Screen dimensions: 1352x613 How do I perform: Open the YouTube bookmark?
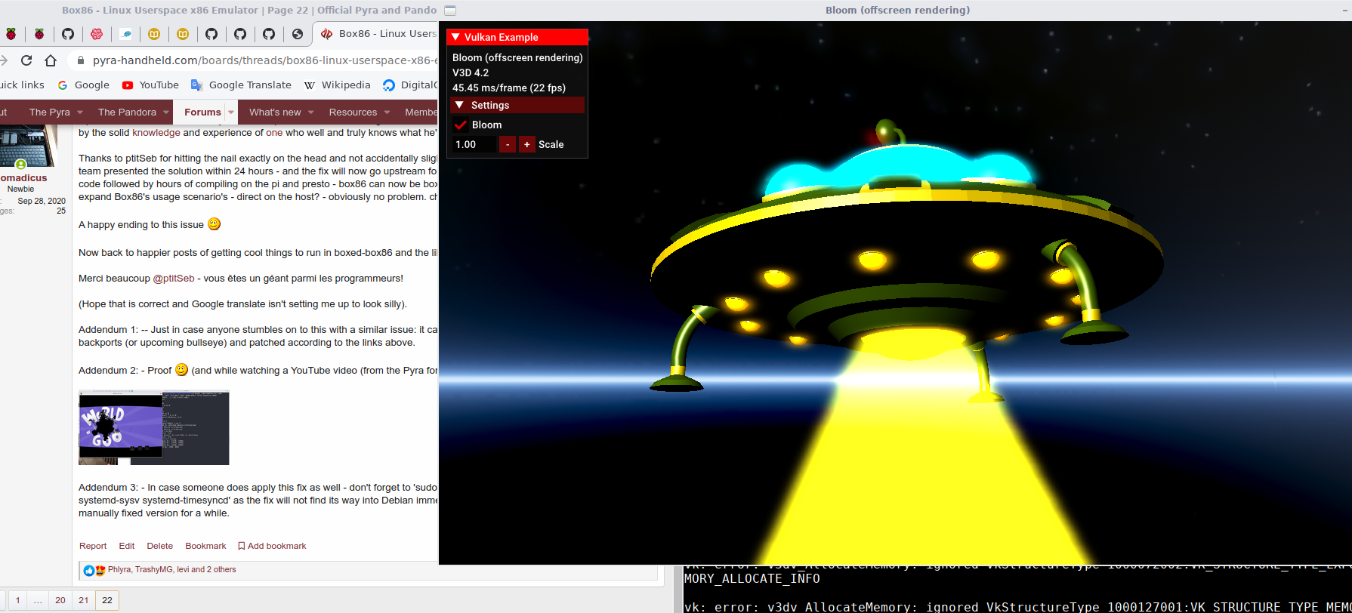coord(150,85)
